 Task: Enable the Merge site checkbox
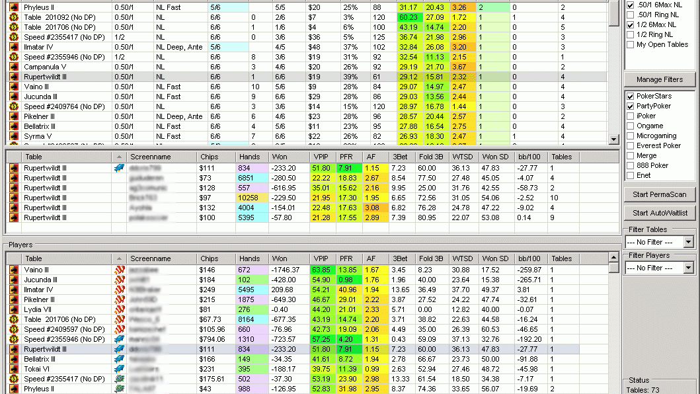tap(631, 155)
